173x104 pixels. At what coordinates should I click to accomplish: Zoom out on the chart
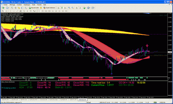tap(73, 8)
